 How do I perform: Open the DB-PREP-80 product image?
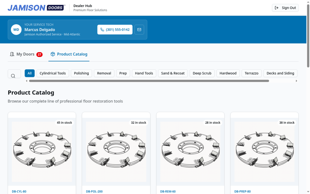coord(264,152)
